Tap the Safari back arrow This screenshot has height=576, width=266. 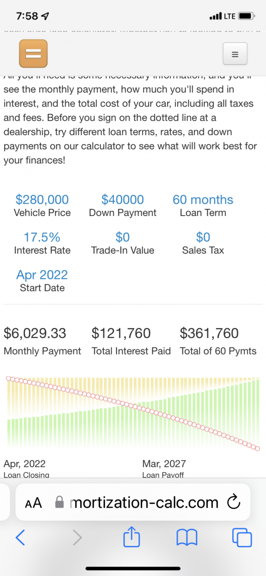point(20,537)
